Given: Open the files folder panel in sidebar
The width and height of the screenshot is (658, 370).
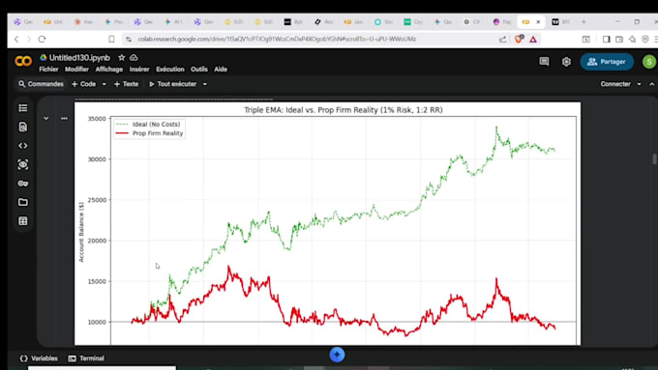Looking at the screenshot, I should tap(23, 203).
